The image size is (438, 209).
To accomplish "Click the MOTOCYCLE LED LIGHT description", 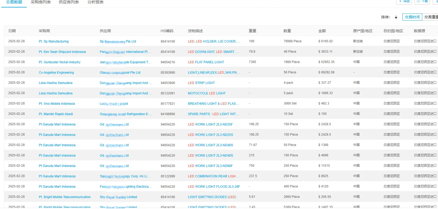I will click(x=207, y=93).
